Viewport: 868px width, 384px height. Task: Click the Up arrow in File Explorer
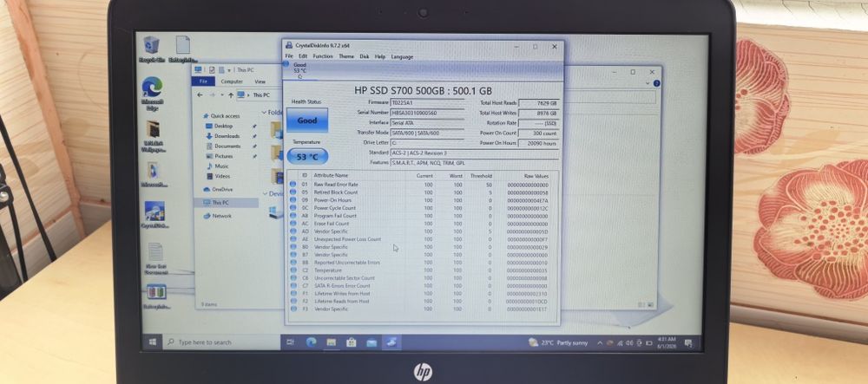(x=230, y=95)
